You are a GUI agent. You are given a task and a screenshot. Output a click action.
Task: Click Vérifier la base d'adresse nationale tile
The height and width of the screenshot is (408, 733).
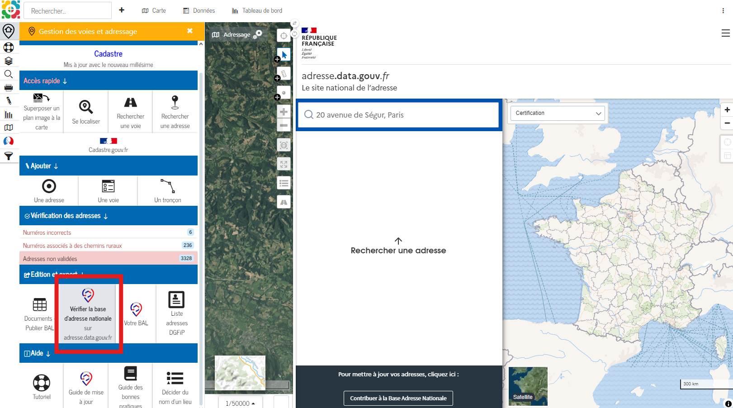[88, 314]
